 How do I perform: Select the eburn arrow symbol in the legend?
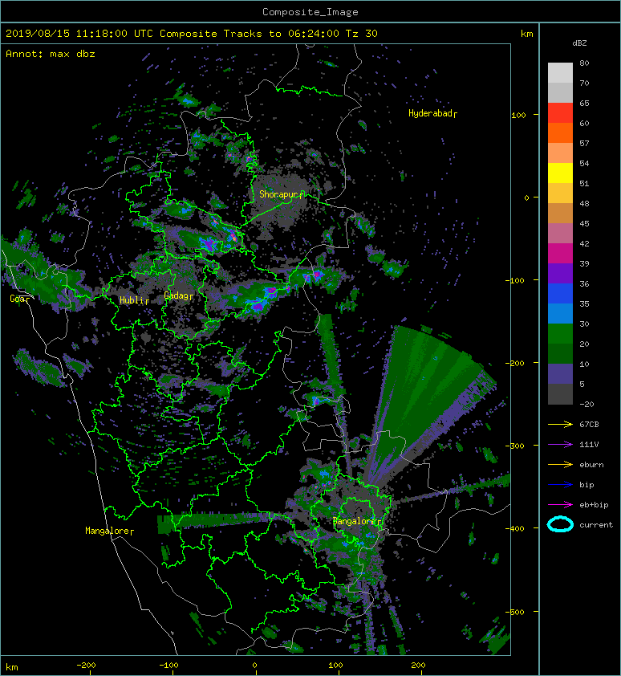click(x=560, y=464)
